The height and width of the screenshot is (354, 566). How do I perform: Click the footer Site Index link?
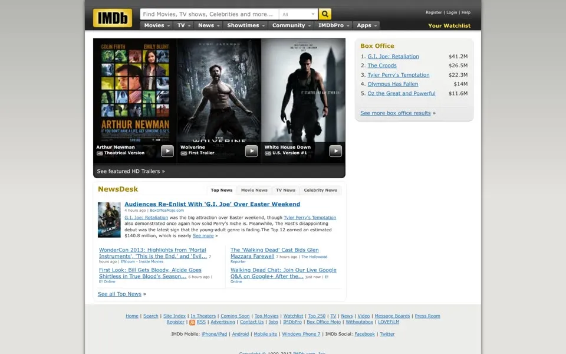click(175, 316)
